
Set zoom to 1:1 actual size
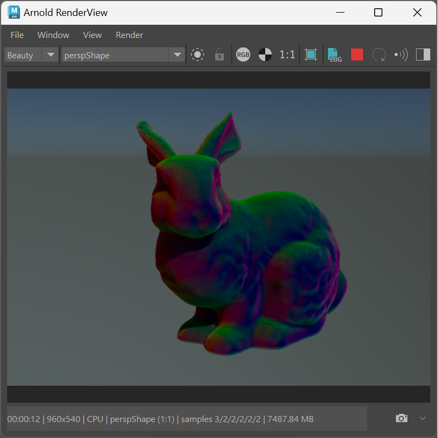pyautogui.click(x=287, y=55)
